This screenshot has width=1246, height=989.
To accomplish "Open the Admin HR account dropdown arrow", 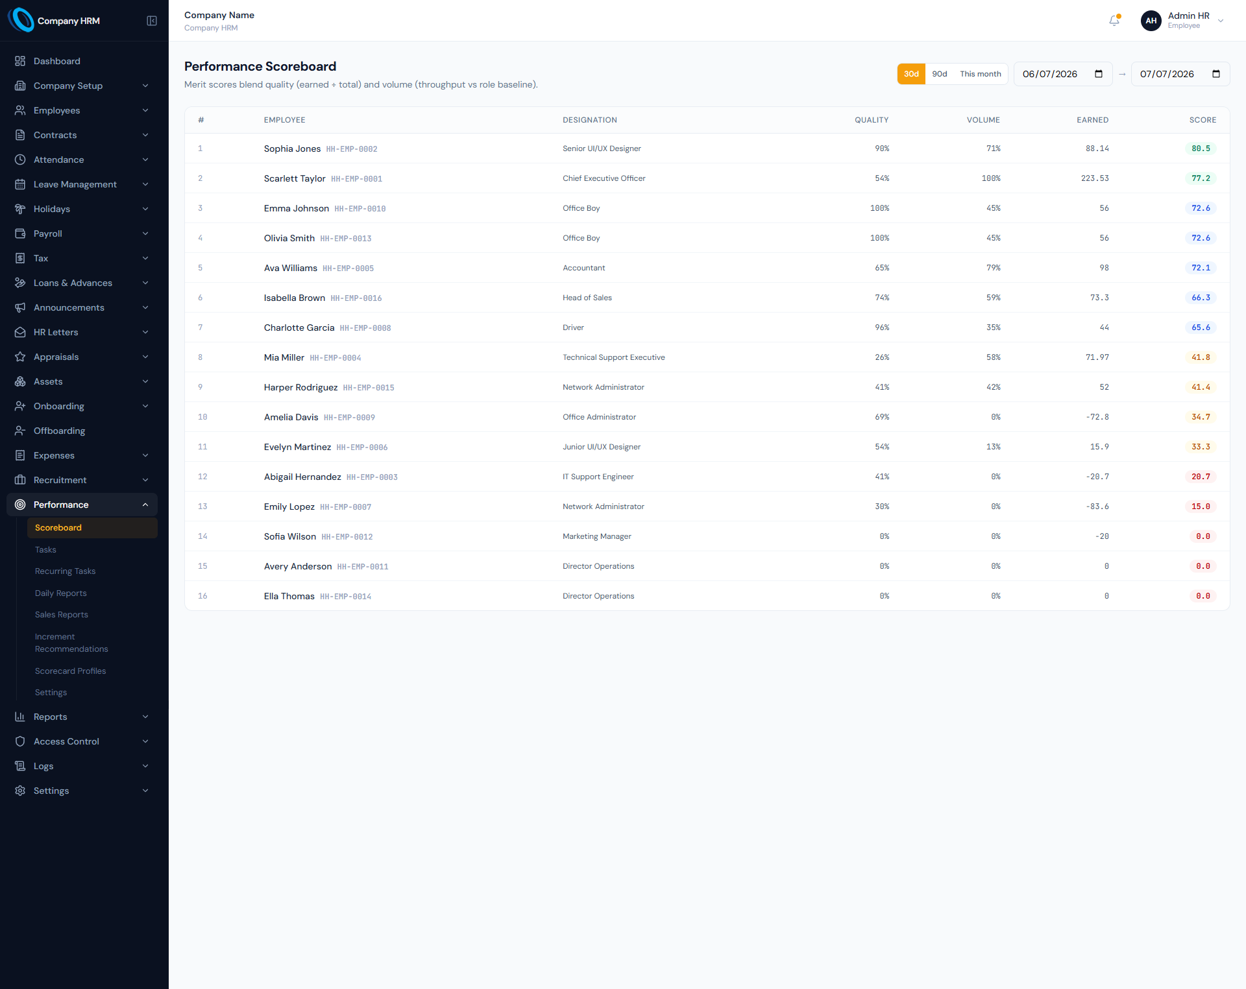I will pyautogui.click(x=1221, y=21).
